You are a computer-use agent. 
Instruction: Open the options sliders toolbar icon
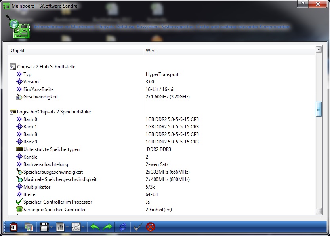13,227
